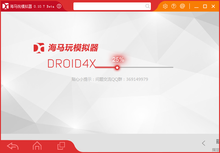Open help with the question mark icon

point(174,6)
